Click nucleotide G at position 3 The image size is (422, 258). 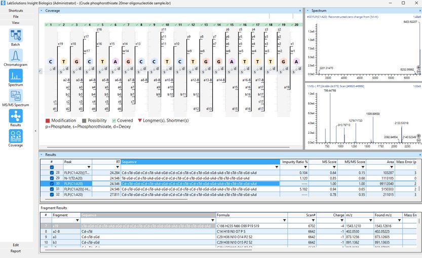[76, 62]
